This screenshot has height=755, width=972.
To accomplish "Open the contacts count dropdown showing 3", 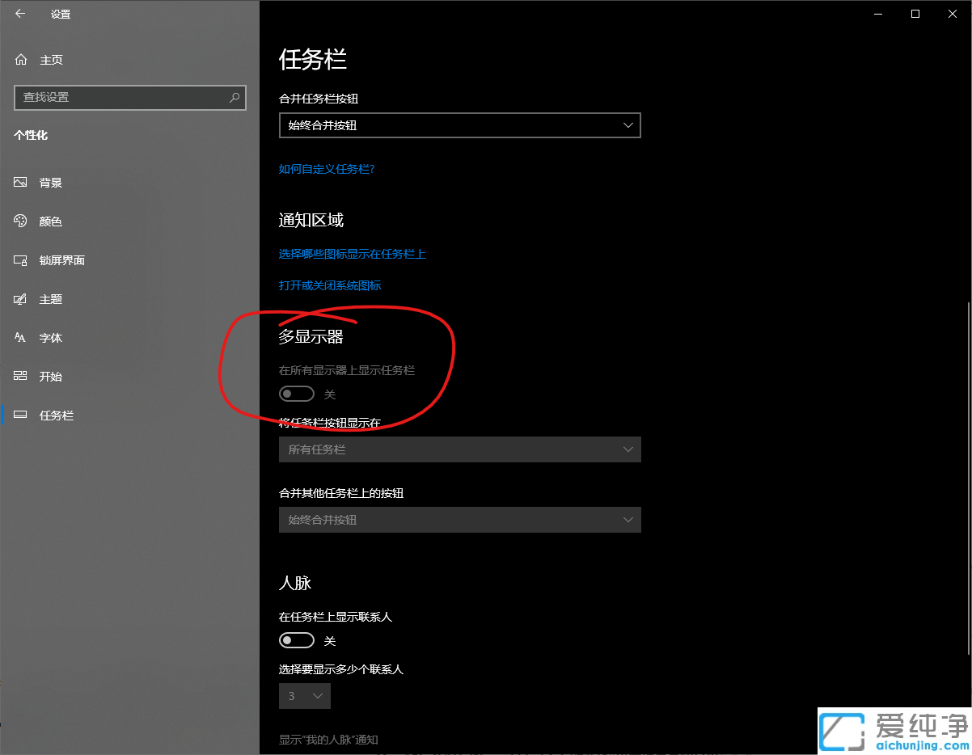I will (x=305, y=695).
